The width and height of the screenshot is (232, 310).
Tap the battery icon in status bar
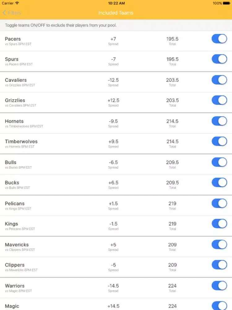click(x=227, y=3)
